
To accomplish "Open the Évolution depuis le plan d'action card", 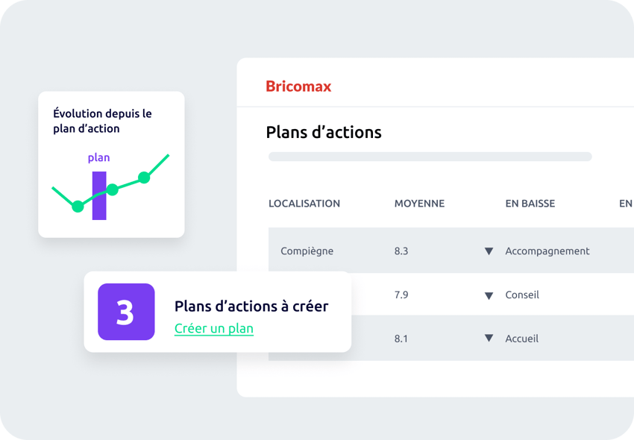I will pos(111,165).
